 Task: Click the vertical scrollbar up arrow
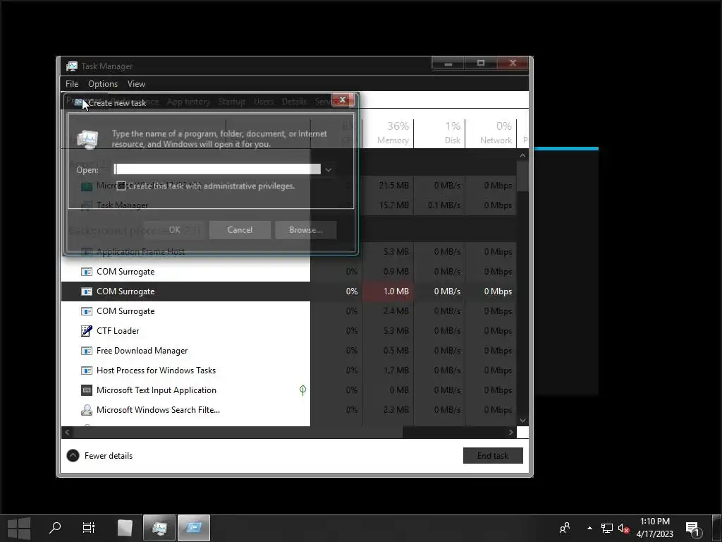pos(522,156)
